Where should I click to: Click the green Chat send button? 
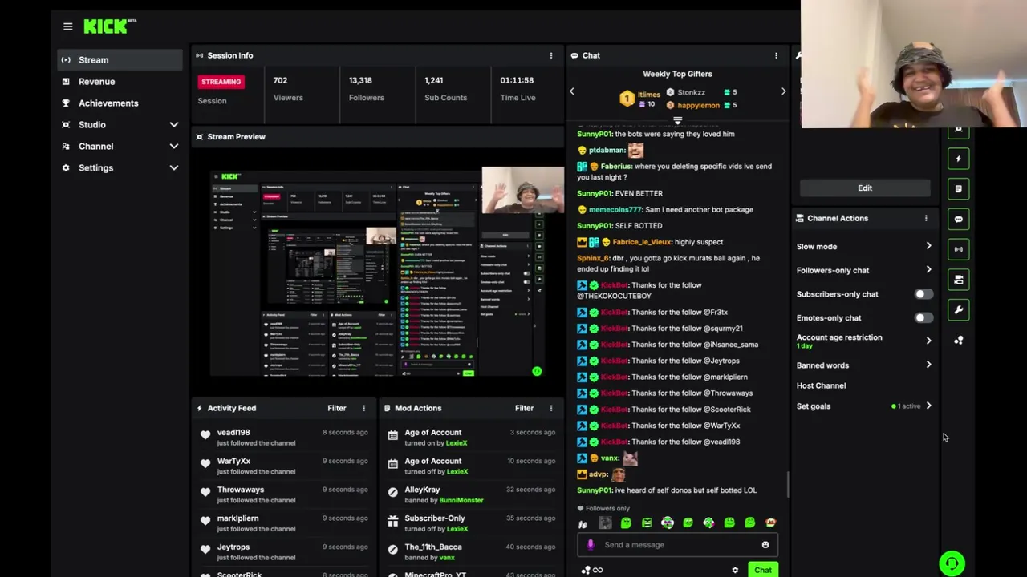pyautogui.click(x=762, y=571)
